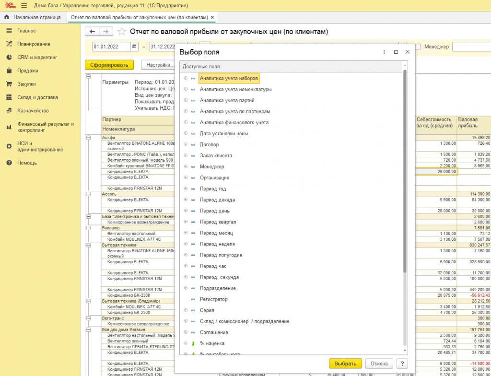The height and width of the screenshot is (376, 491).
Task: Click the Закупки cart icon in sidebar
Action: (x=8, y=84)
